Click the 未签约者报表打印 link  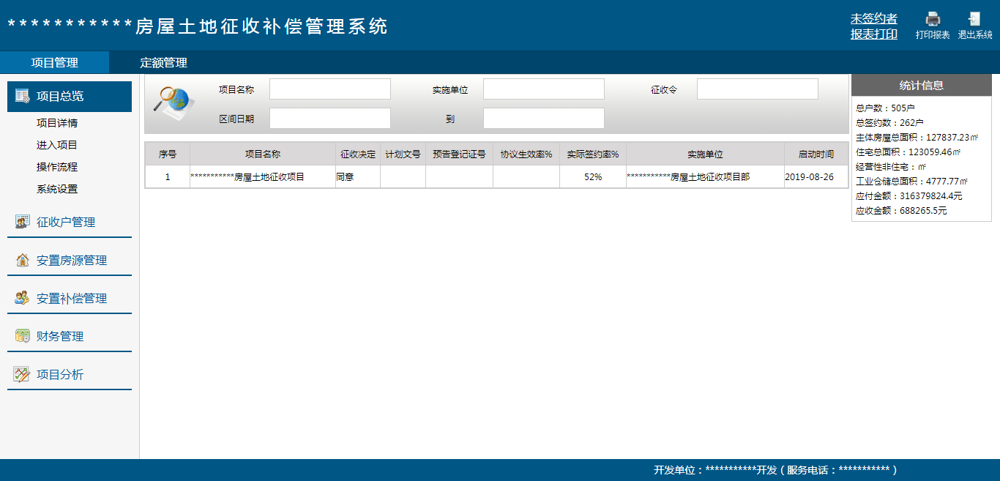point(873,26)
